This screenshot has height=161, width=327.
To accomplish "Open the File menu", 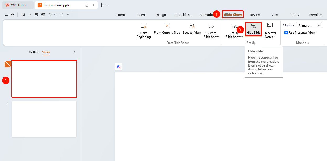I will tap(9, 14).
